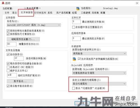Click the 确定 button
The height and width of the screenshot is (108, 140).
[x=82, y=103]
